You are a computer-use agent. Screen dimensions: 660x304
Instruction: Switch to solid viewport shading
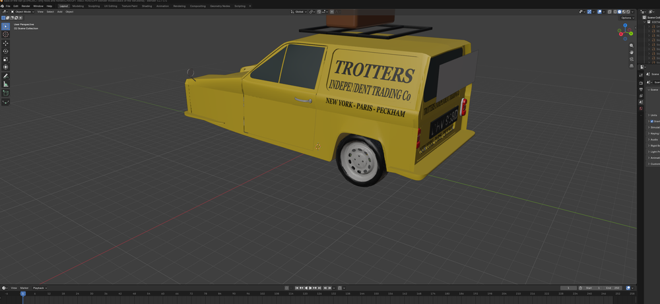tap(620, 12)
